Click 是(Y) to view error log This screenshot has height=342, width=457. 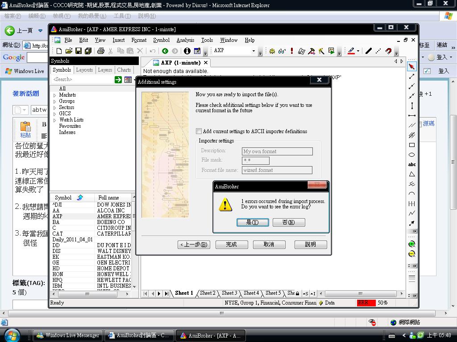(253, 222)
